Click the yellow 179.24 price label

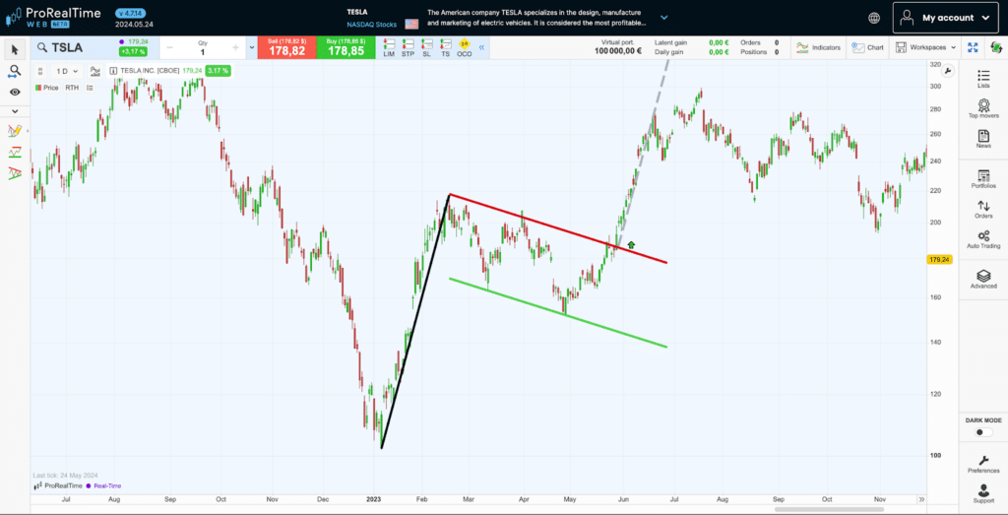[x=938, y=260]
